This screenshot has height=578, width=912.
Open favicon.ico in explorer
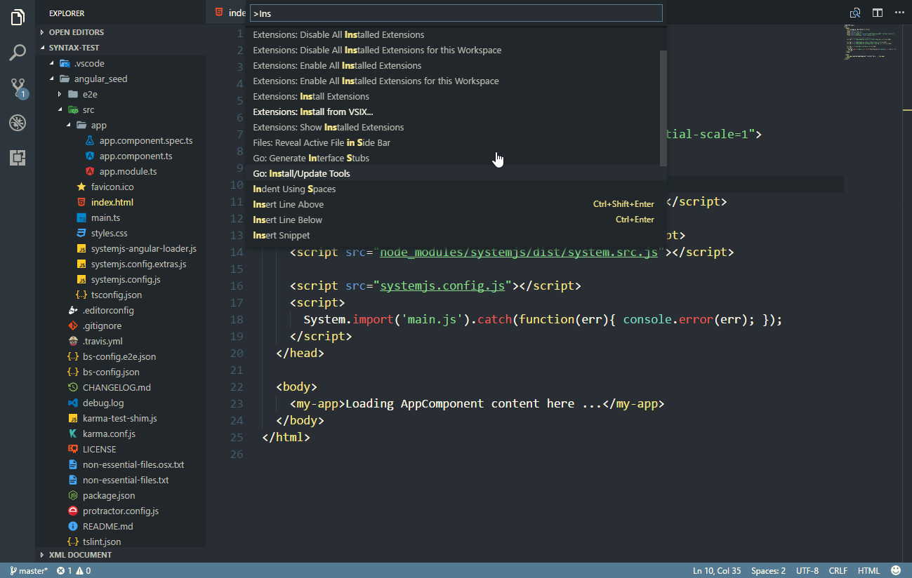click(112, 187)
